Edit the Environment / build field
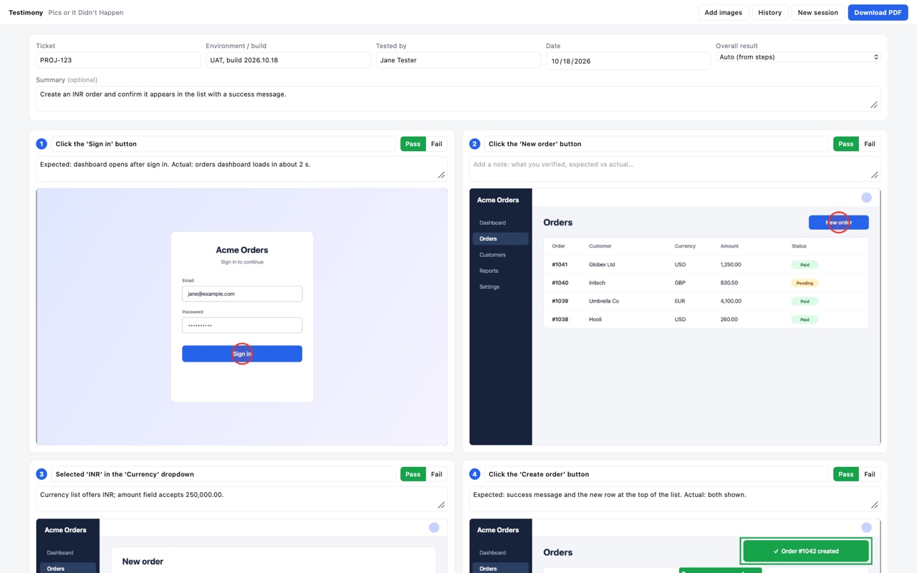 point(288,60)
